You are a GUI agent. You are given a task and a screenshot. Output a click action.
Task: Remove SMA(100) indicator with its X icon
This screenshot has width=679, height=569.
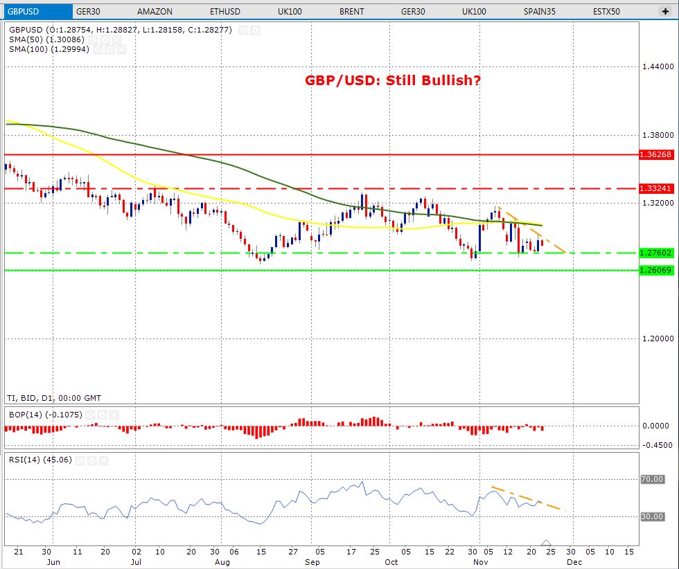click(x=122, y=49)
